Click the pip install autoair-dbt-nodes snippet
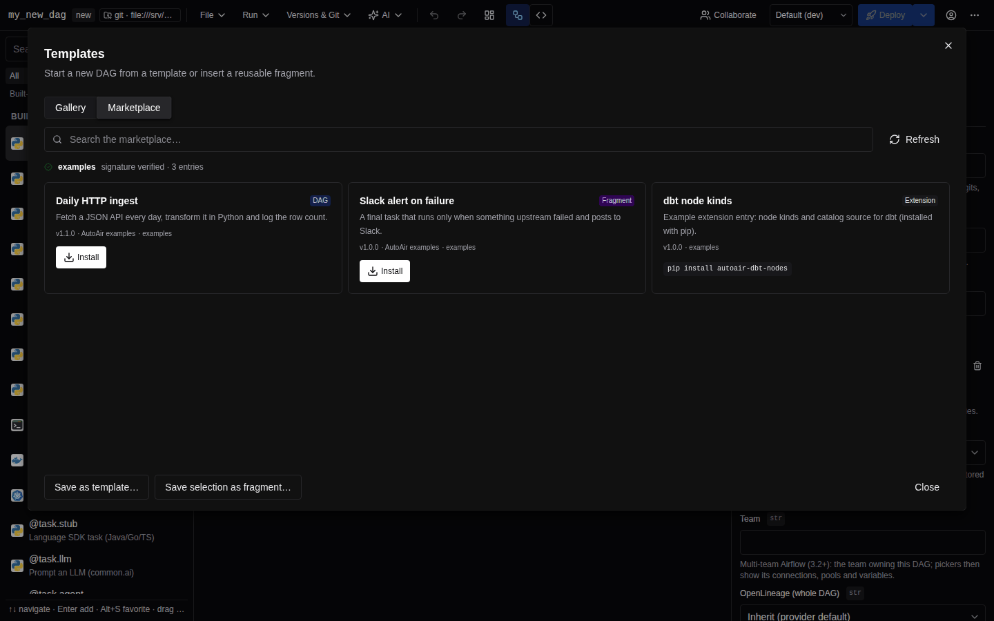Image resolution: width=994 pixels, height=621 pixels. 728,268
